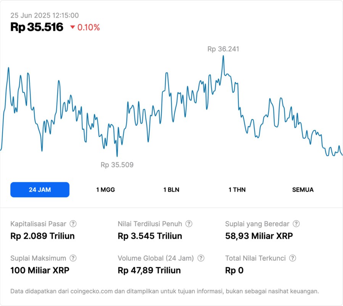Click the Rp 35.509 low price label
The height and width of the screenshot is (306, 343).
(117, 165)
